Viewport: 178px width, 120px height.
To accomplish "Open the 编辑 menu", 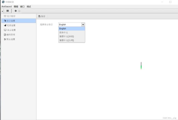I will point(16,7).
